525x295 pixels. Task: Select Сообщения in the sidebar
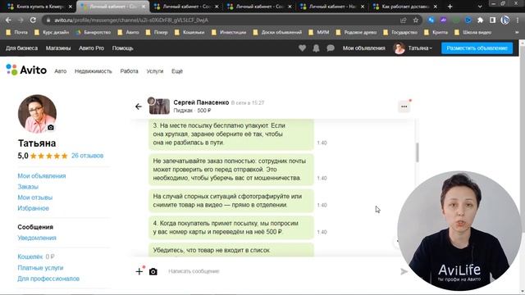click(x=35, y=227)
